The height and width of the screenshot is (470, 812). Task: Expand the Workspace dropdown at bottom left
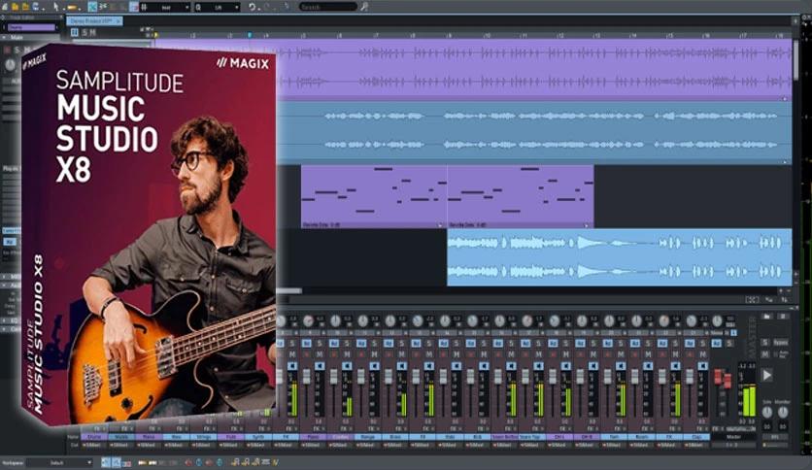pyautogui.click(x=58, y=462)
